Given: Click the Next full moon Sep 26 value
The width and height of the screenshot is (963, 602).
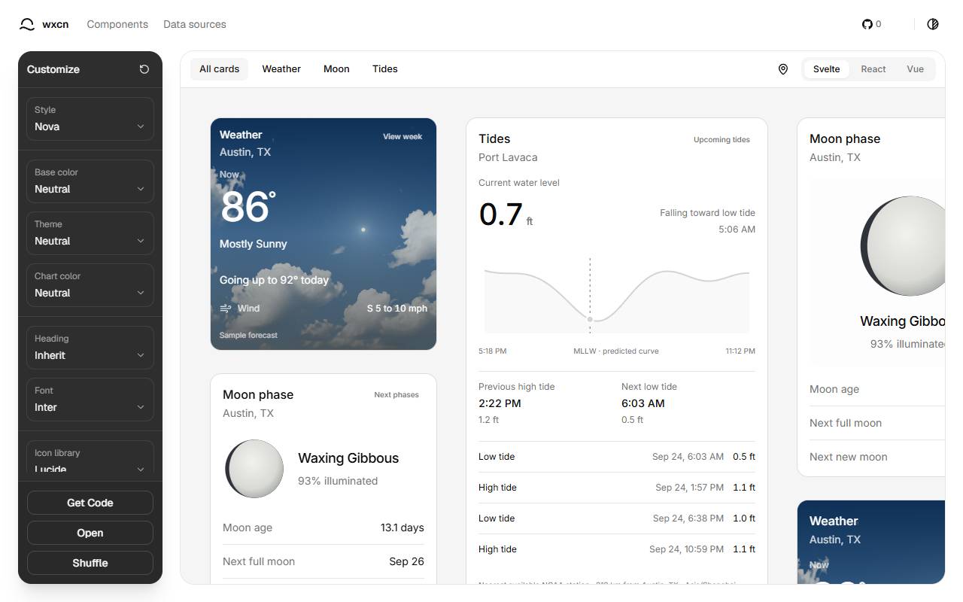Looking at the screenshot, I should pos(406,561).
